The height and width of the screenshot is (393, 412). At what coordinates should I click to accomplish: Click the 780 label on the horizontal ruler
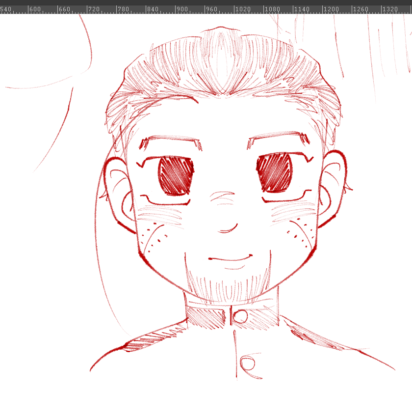coord(124,9)
